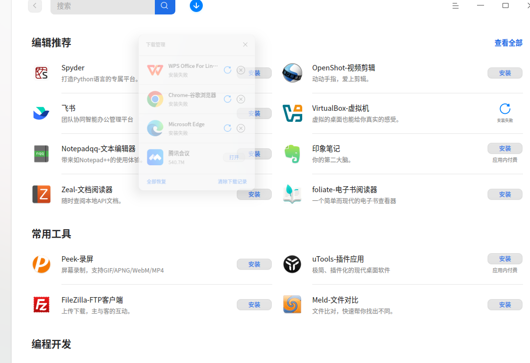Image resolution: width=530 pixels, height=363 pixels.
Task: Remove Microsoft Edge task from download manager
Action: (241, 128)
